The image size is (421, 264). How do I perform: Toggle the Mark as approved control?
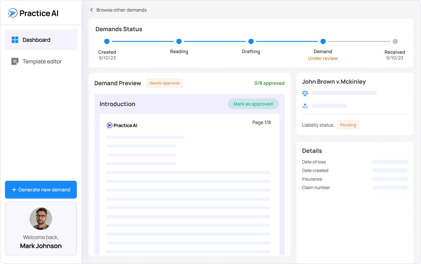pos(253,104)
